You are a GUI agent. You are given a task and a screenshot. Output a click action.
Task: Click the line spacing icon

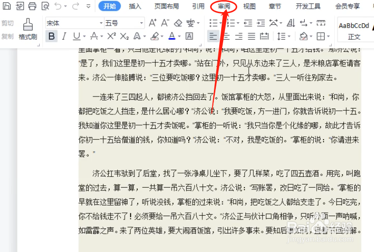click(281, 36)
